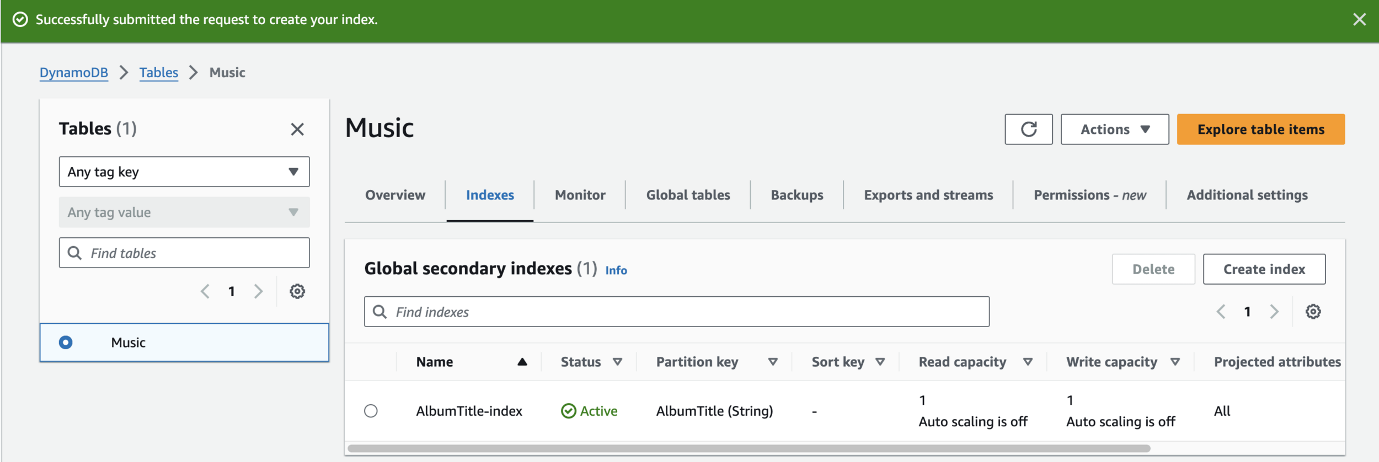
Task: Click the Create index button
Action: pos(1264,269)
